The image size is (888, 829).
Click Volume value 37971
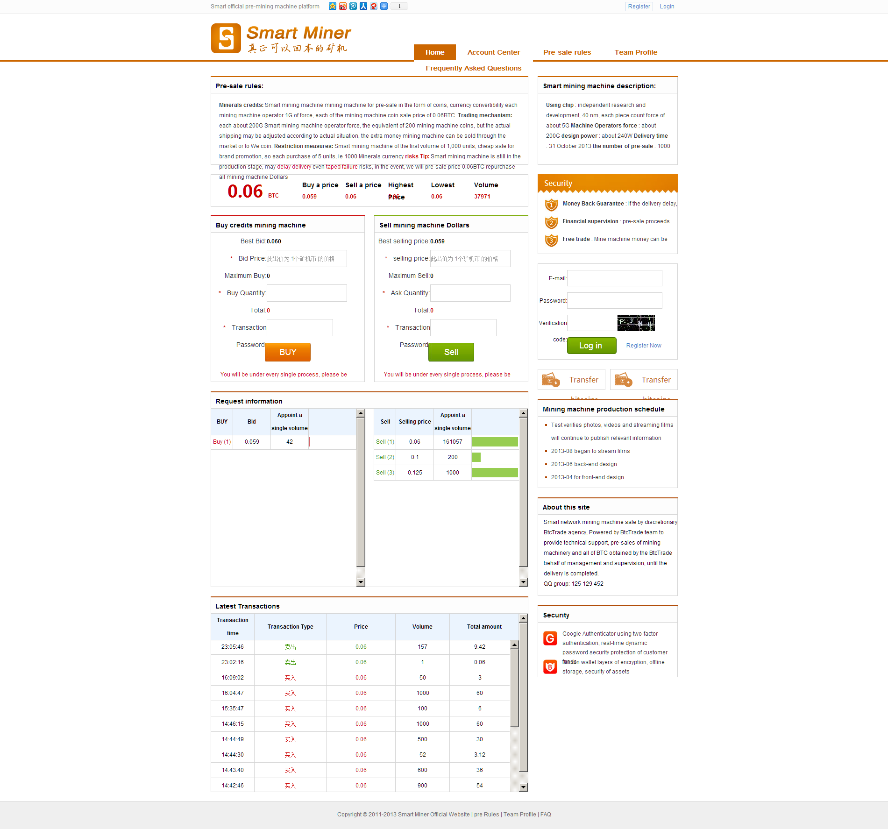[x=482, y=197]
